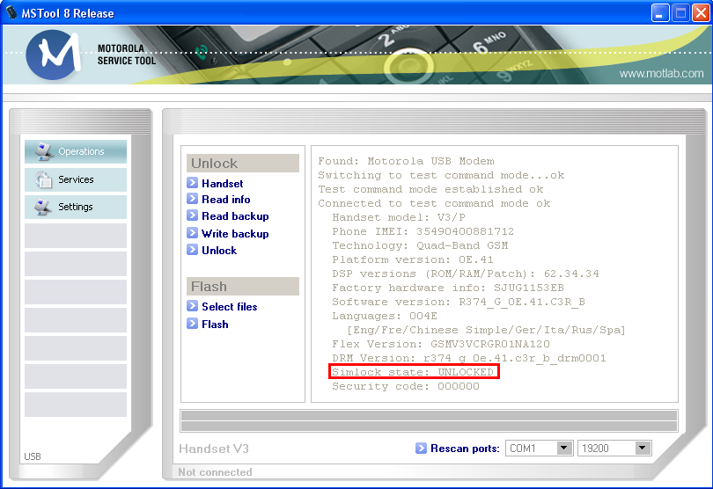Run Read backup command

[x=235, y=216]
